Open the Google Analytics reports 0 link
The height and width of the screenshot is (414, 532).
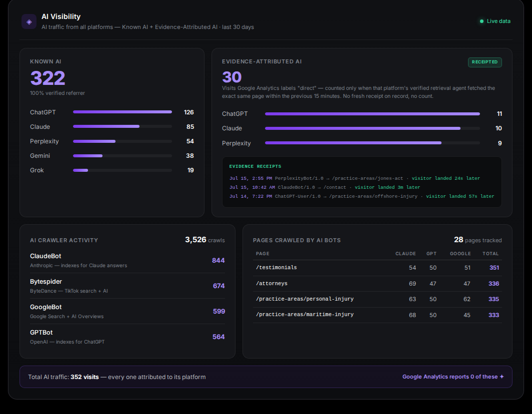pyautogui.click(x=453, y=377)
